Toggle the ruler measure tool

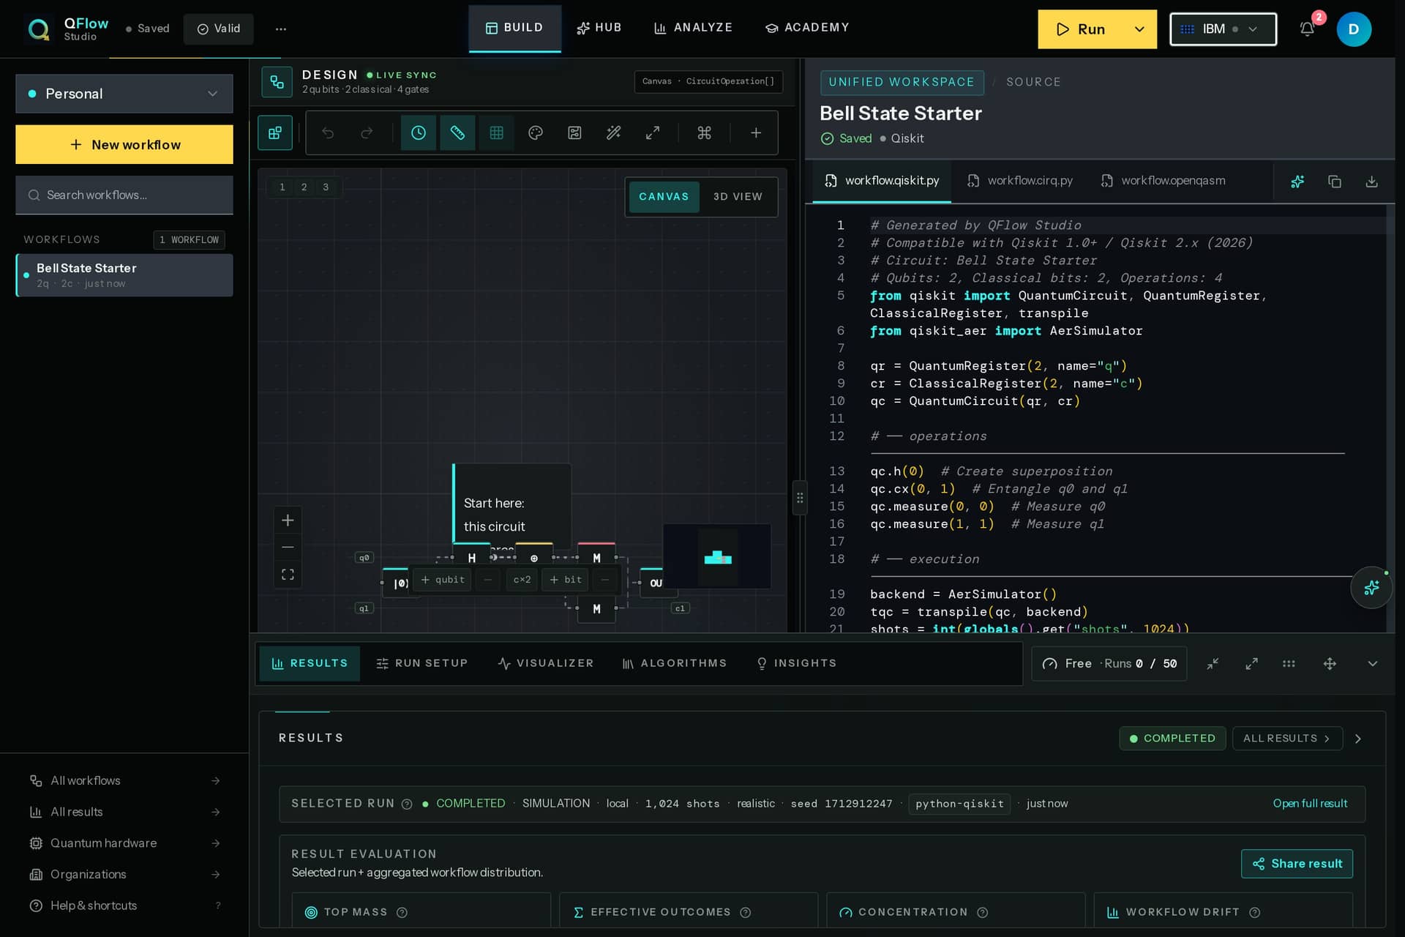(x=457, y=132)
